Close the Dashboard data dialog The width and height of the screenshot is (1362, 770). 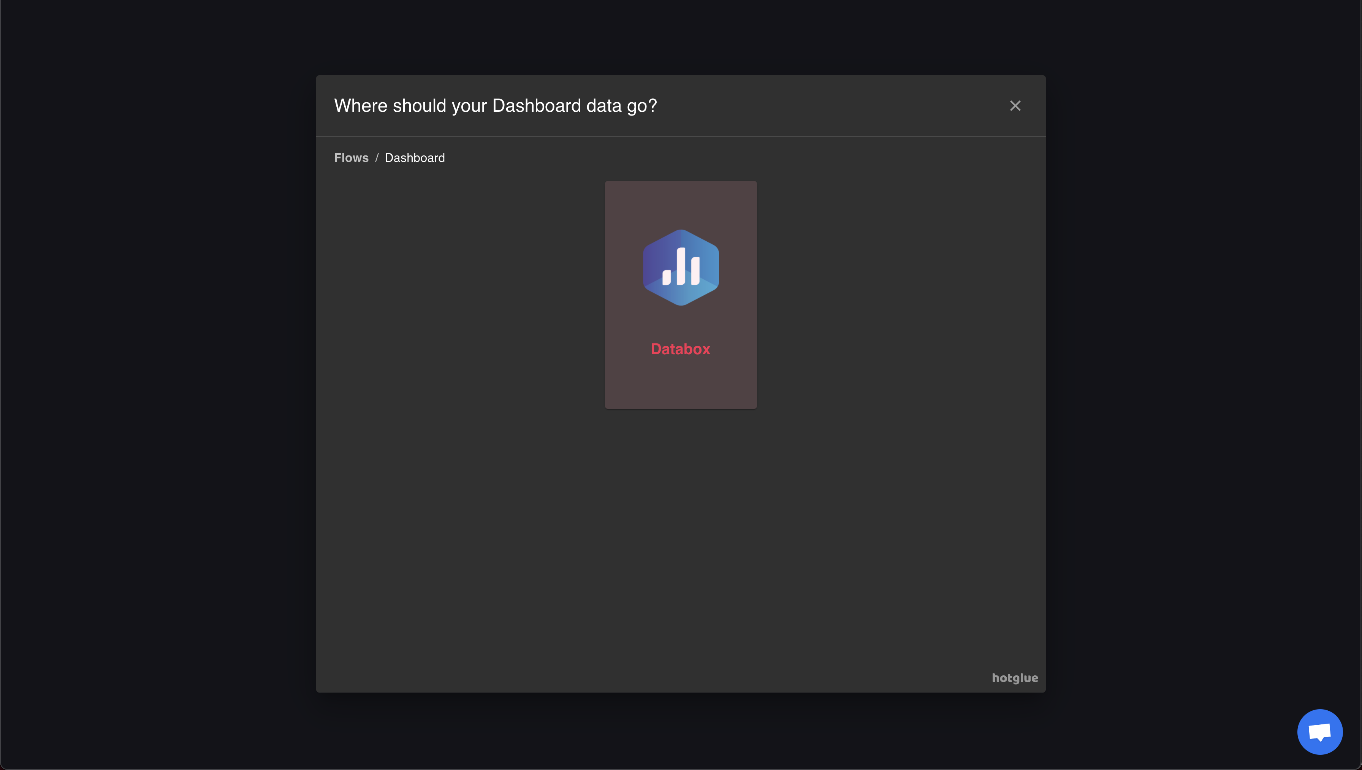pos(1015,106)
